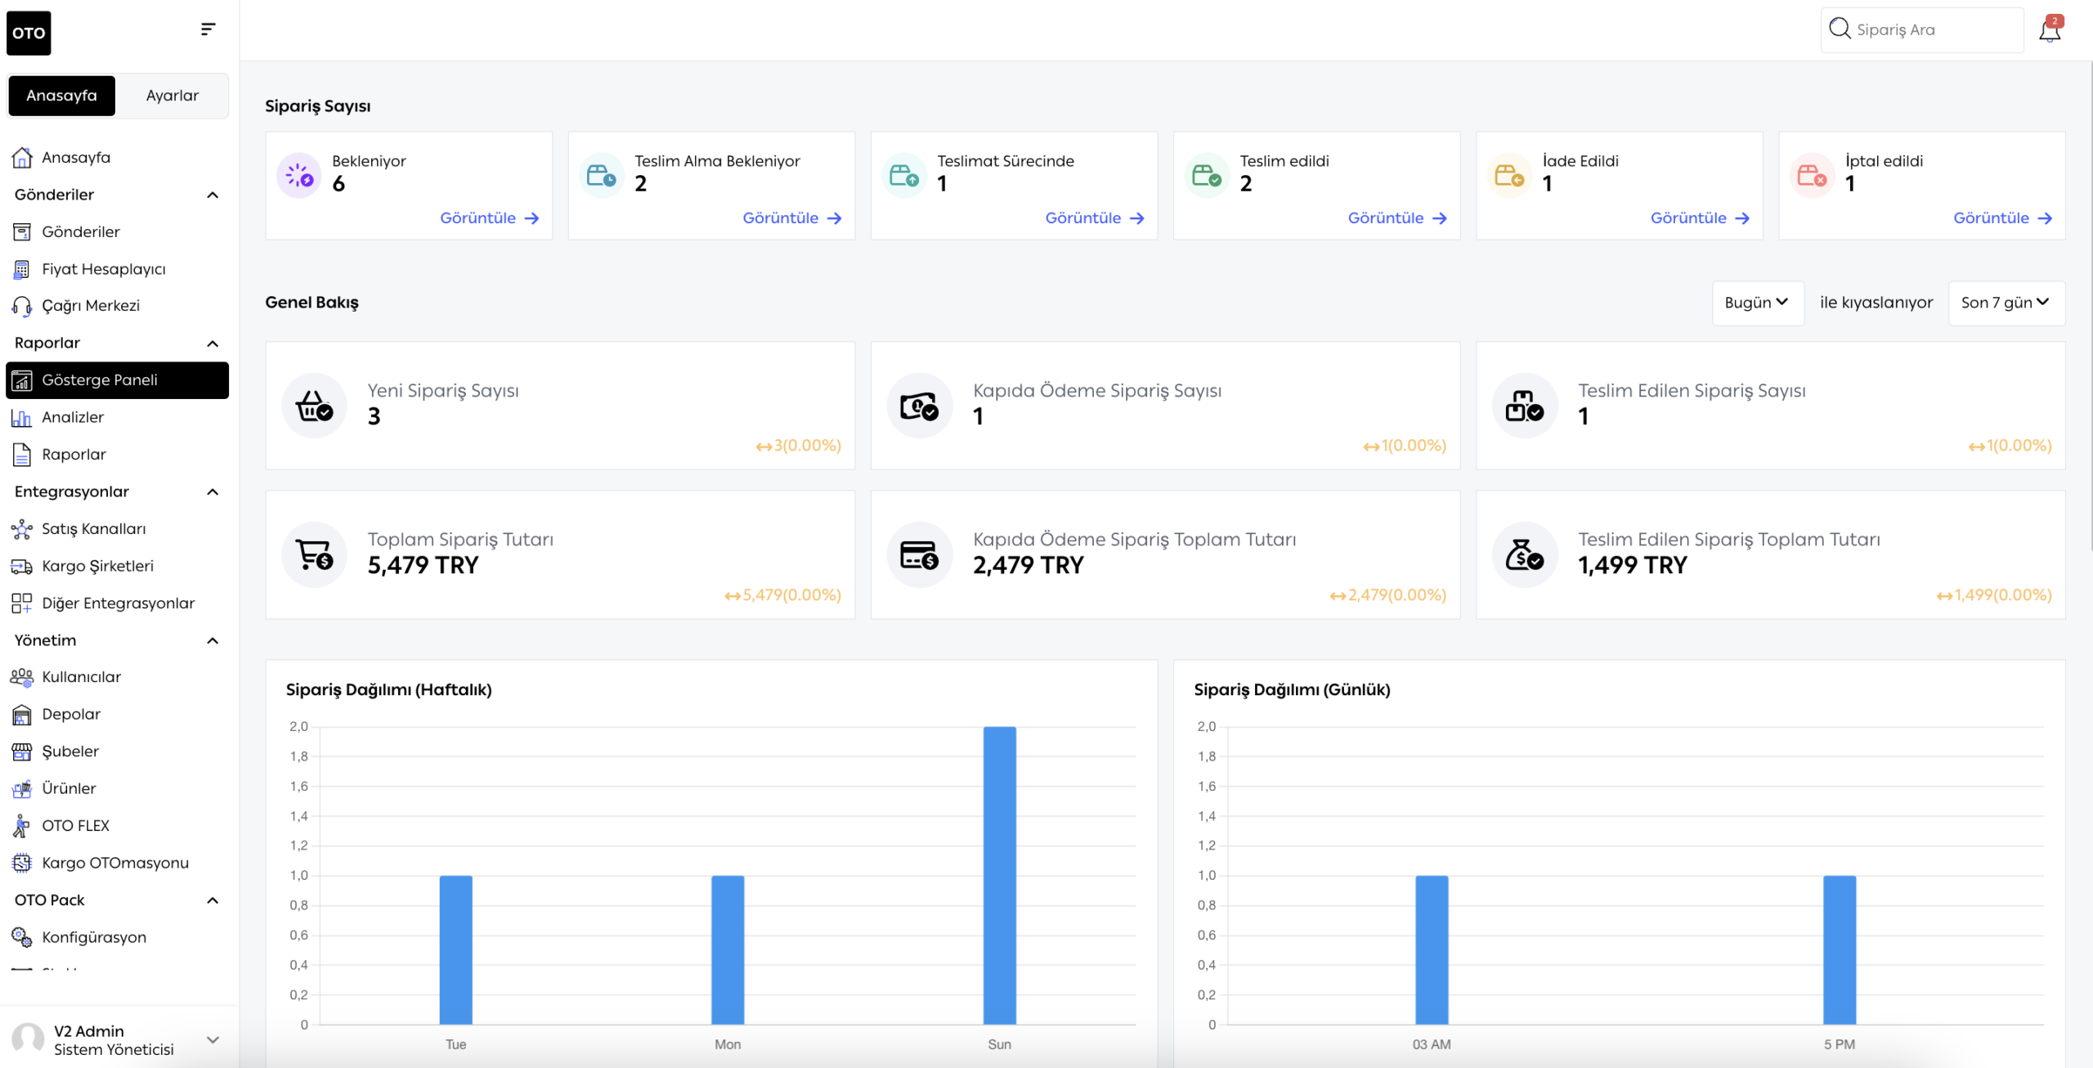Open Diğer Entegrasyonlar menu item
2093x1068 pixels.
pos(117,604)
